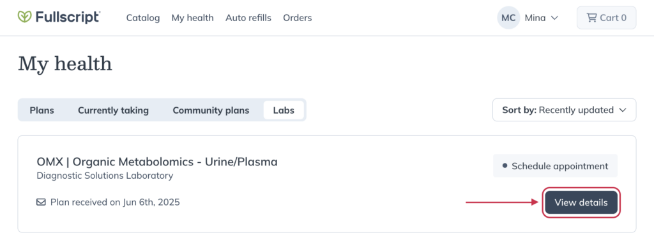Screen dimensions: 654x242
Task: Click the chevron arrow in Sort by box
Action: coord(623,110)
